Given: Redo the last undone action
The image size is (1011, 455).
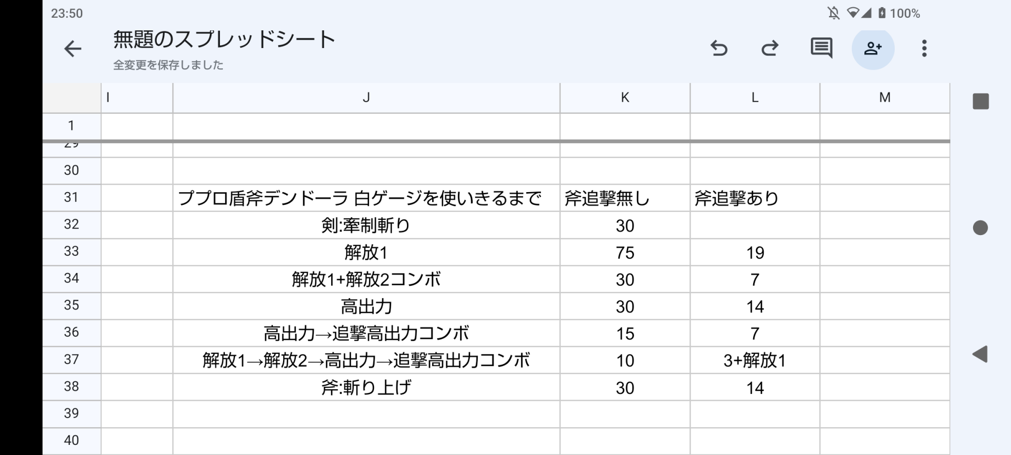Looking at the screenshot, I should pyautogui.click(x=769, y=49).
